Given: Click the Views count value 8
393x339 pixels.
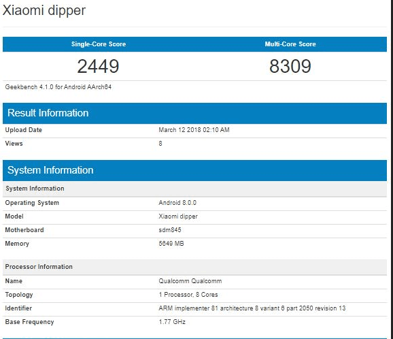Looking at the screenshot, I should click(160, 144).
